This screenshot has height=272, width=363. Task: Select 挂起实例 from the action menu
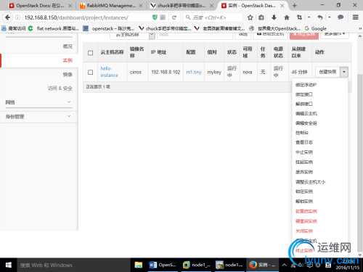click(304, 162)
